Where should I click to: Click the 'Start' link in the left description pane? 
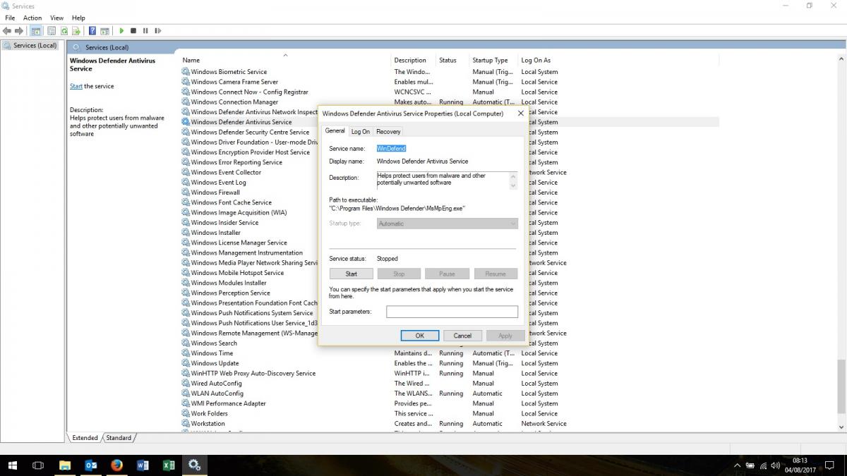(x=76, y=86)
